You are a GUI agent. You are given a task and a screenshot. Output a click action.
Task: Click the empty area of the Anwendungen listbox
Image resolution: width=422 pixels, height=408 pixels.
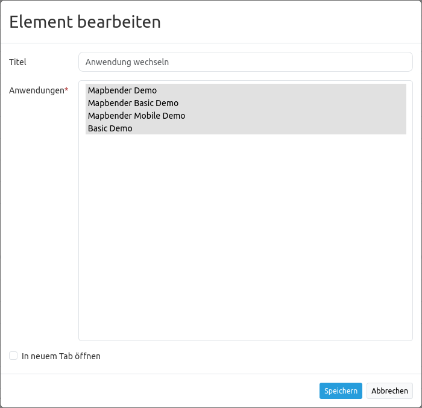(x=245, y=241)
